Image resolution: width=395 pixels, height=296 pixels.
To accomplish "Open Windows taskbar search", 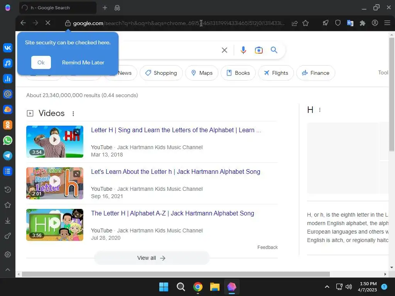I will (181, 287).
